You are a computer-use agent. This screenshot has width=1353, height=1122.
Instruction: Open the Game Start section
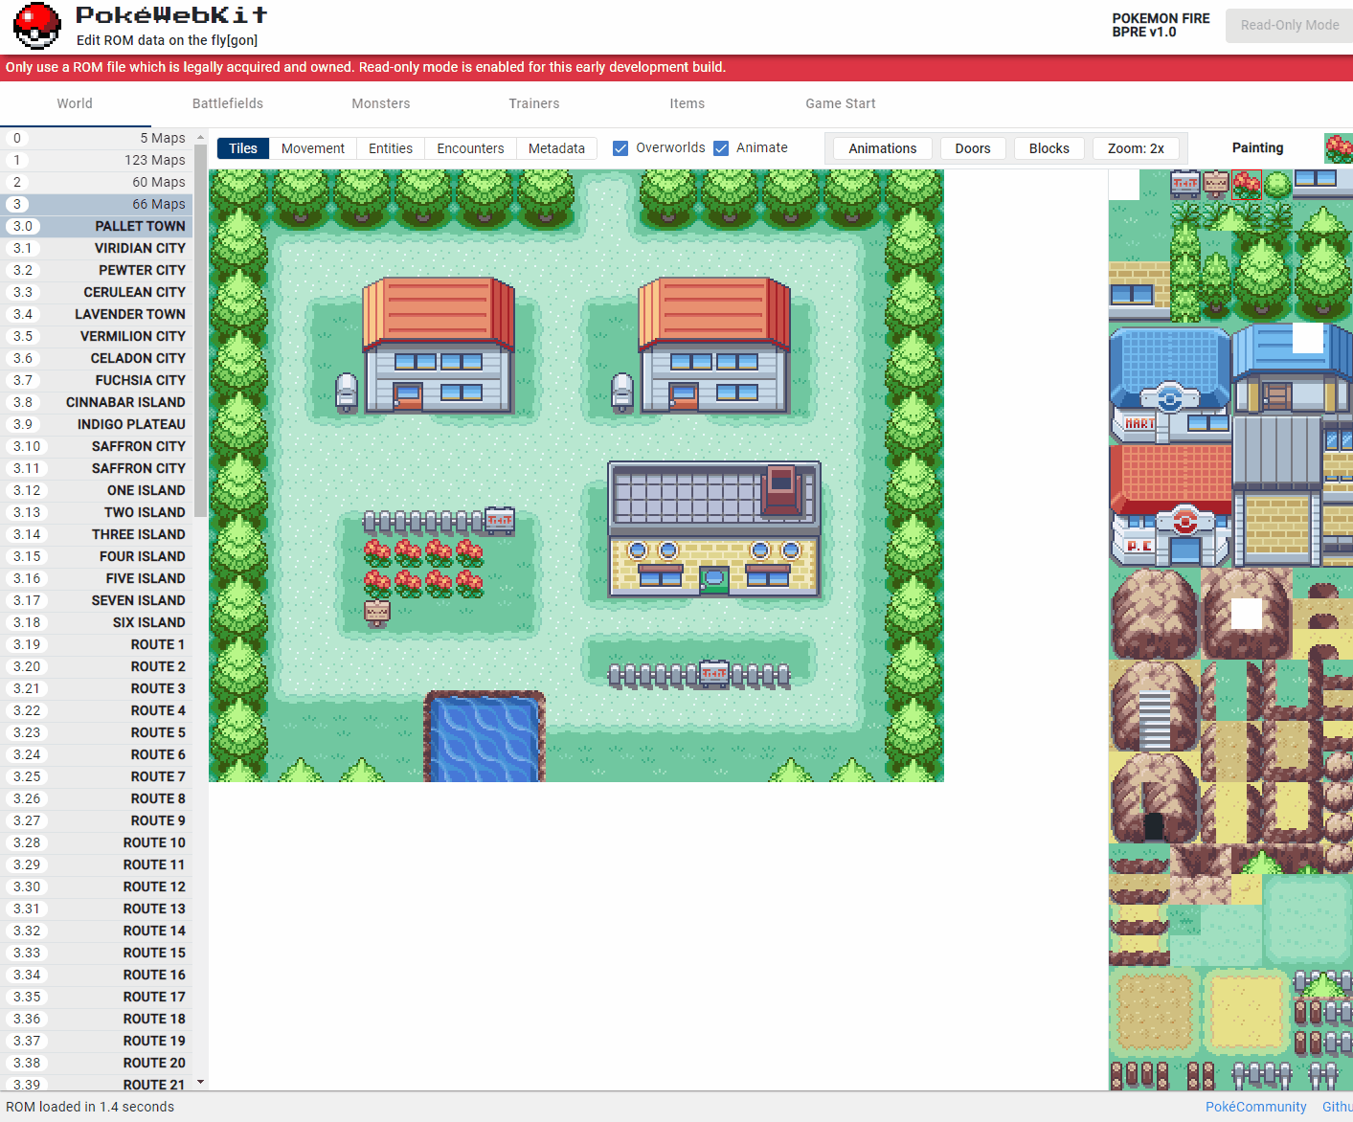point(841,103)
